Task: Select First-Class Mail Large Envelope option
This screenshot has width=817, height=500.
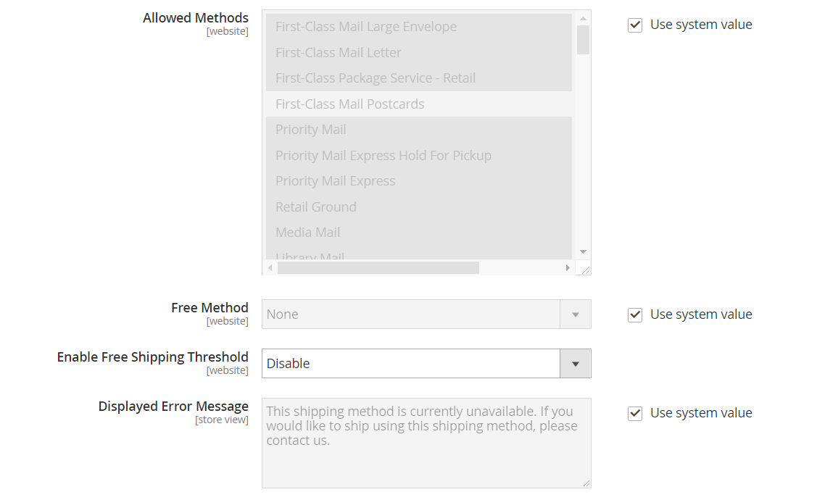Action: [365, 27]
